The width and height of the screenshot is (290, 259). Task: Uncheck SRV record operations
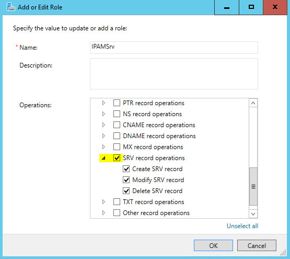(x=117, y=158)
